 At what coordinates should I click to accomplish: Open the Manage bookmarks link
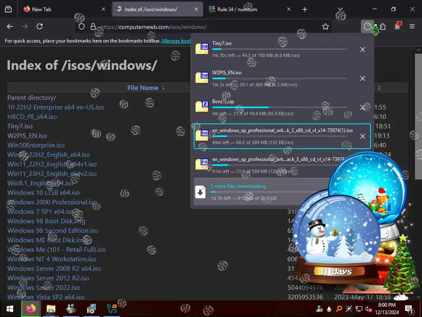point(176,41)
